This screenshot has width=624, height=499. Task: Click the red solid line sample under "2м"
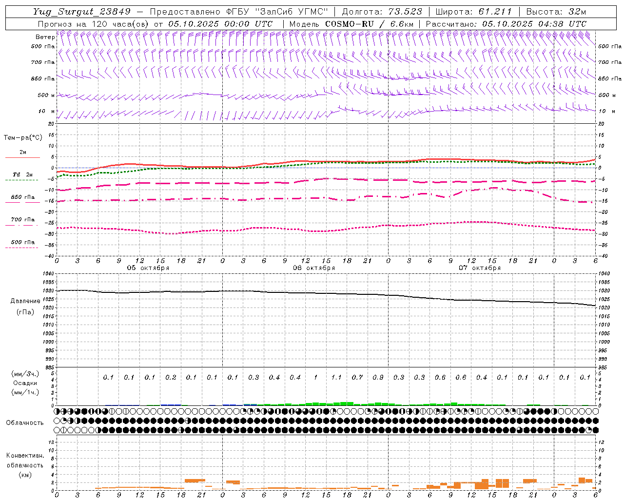22,157
